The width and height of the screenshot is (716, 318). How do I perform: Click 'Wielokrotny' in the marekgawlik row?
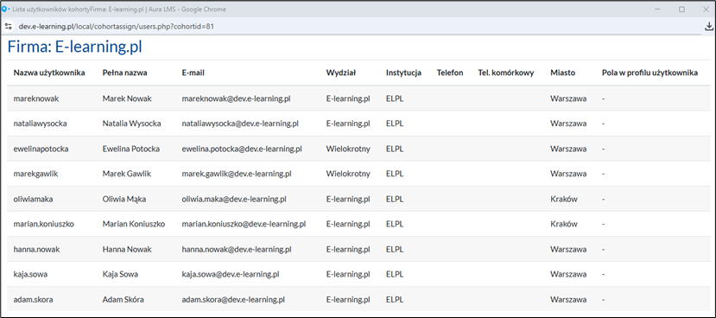click(x=348, y=174)
